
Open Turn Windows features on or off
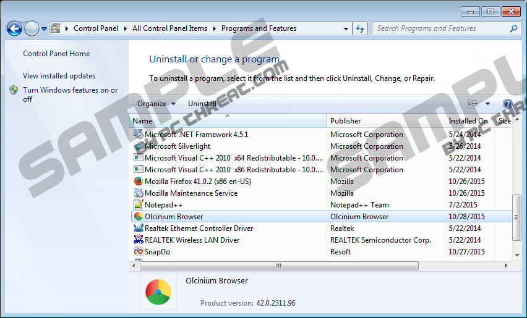point(71,94)
